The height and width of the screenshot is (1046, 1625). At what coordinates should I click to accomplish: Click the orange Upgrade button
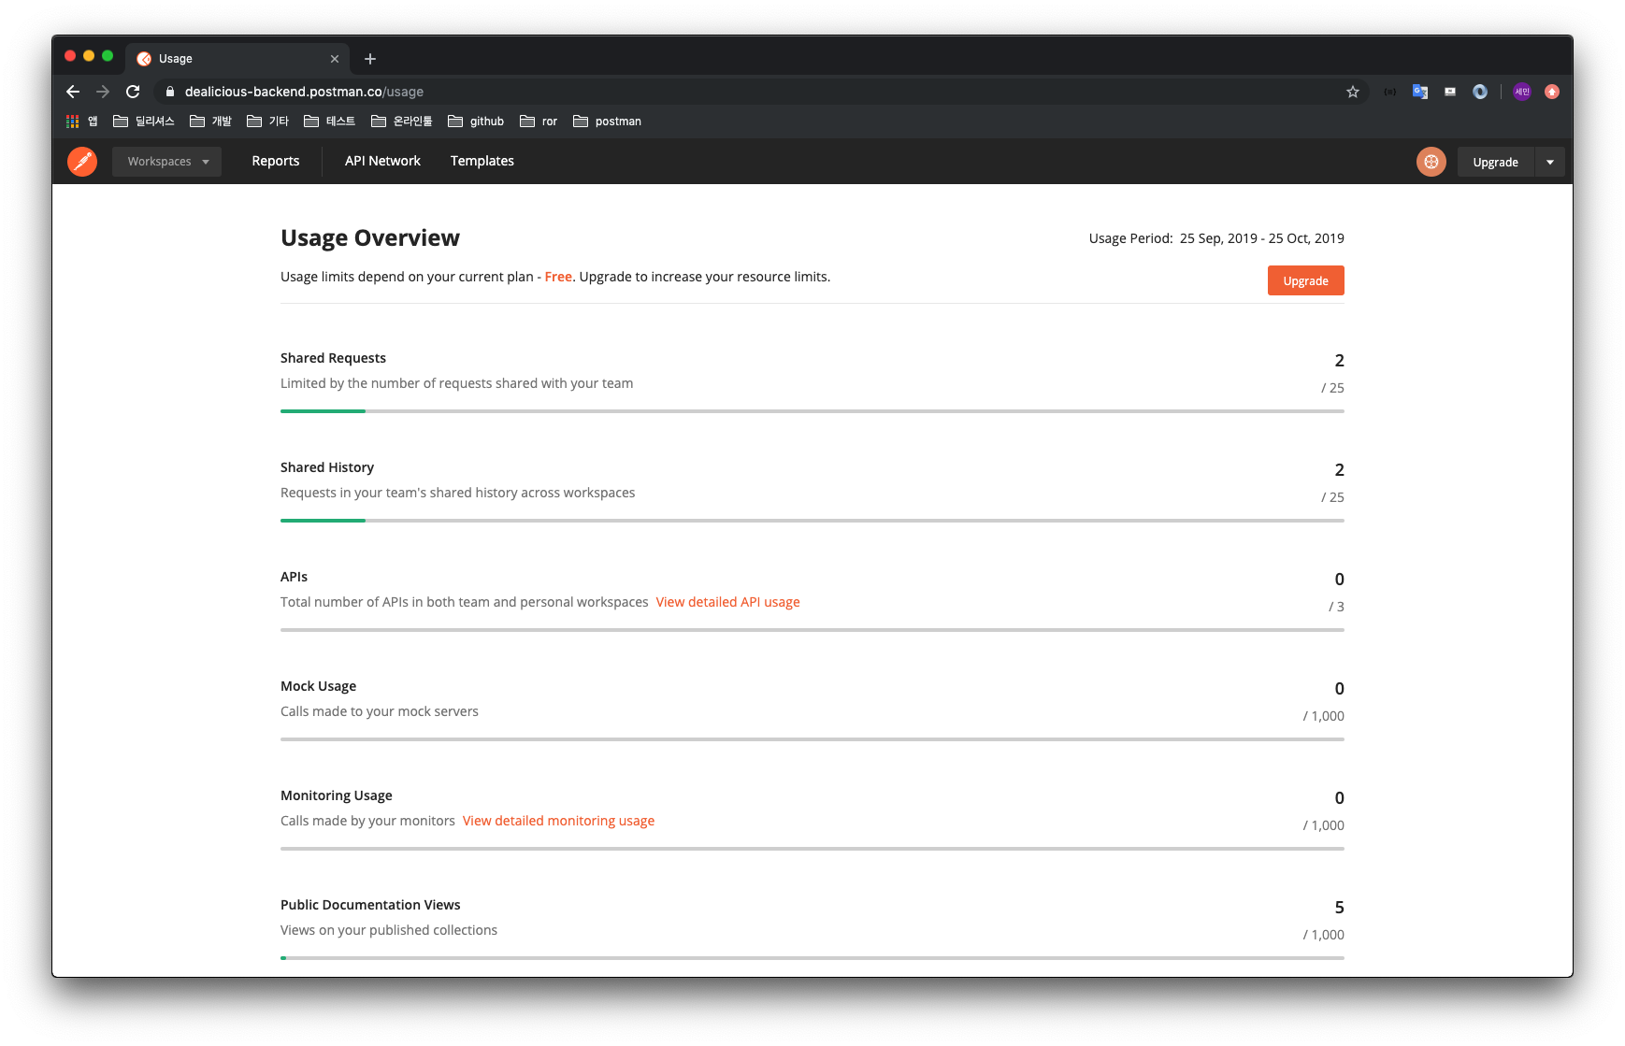(1305, 280)
